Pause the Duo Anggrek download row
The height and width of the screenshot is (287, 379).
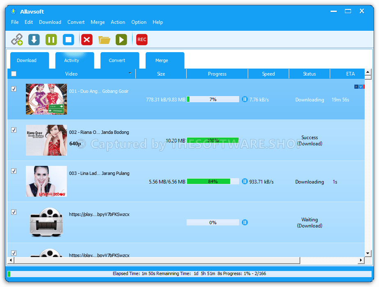245,99
